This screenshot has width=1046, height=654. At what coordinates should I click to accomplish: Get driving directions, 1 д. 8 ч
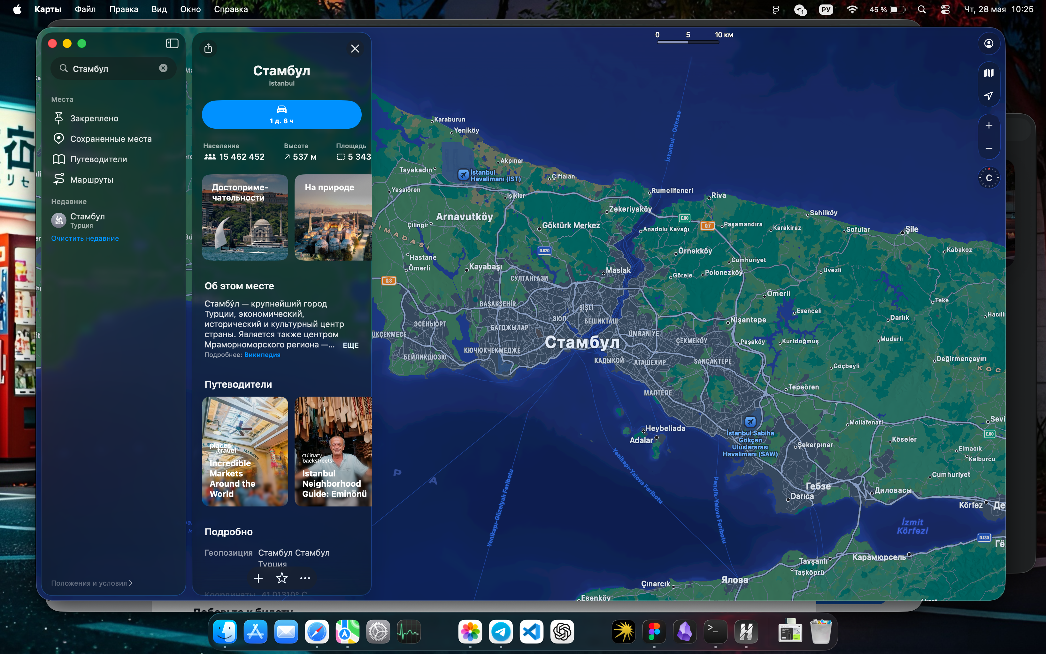281,115
